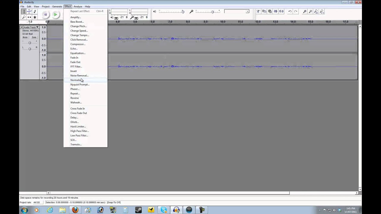The width and height of the screenshot is (381, 214).
Task: Adjust the track gain slider
Action: click(x=29, y=43)
